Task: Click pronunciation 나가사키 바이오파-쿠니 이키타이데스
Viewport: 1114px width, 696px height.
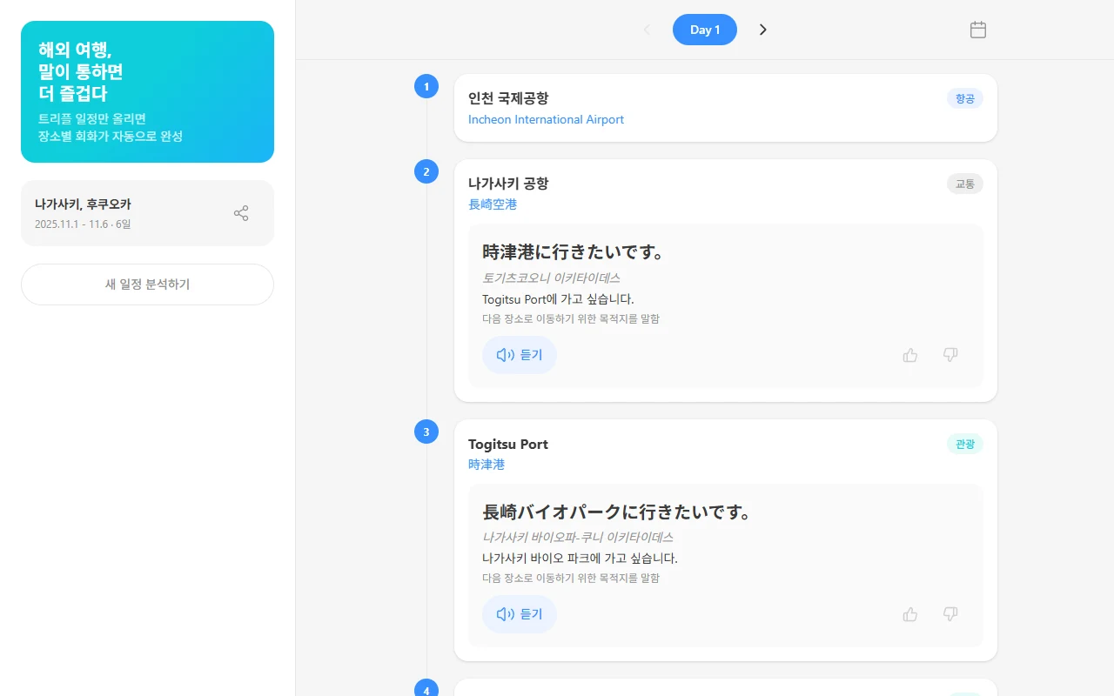Action: click(578, 537)
